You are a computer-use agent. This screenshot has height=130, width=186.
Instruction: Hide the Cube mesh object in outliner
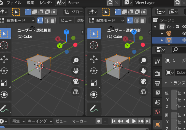tap(184, 40)
